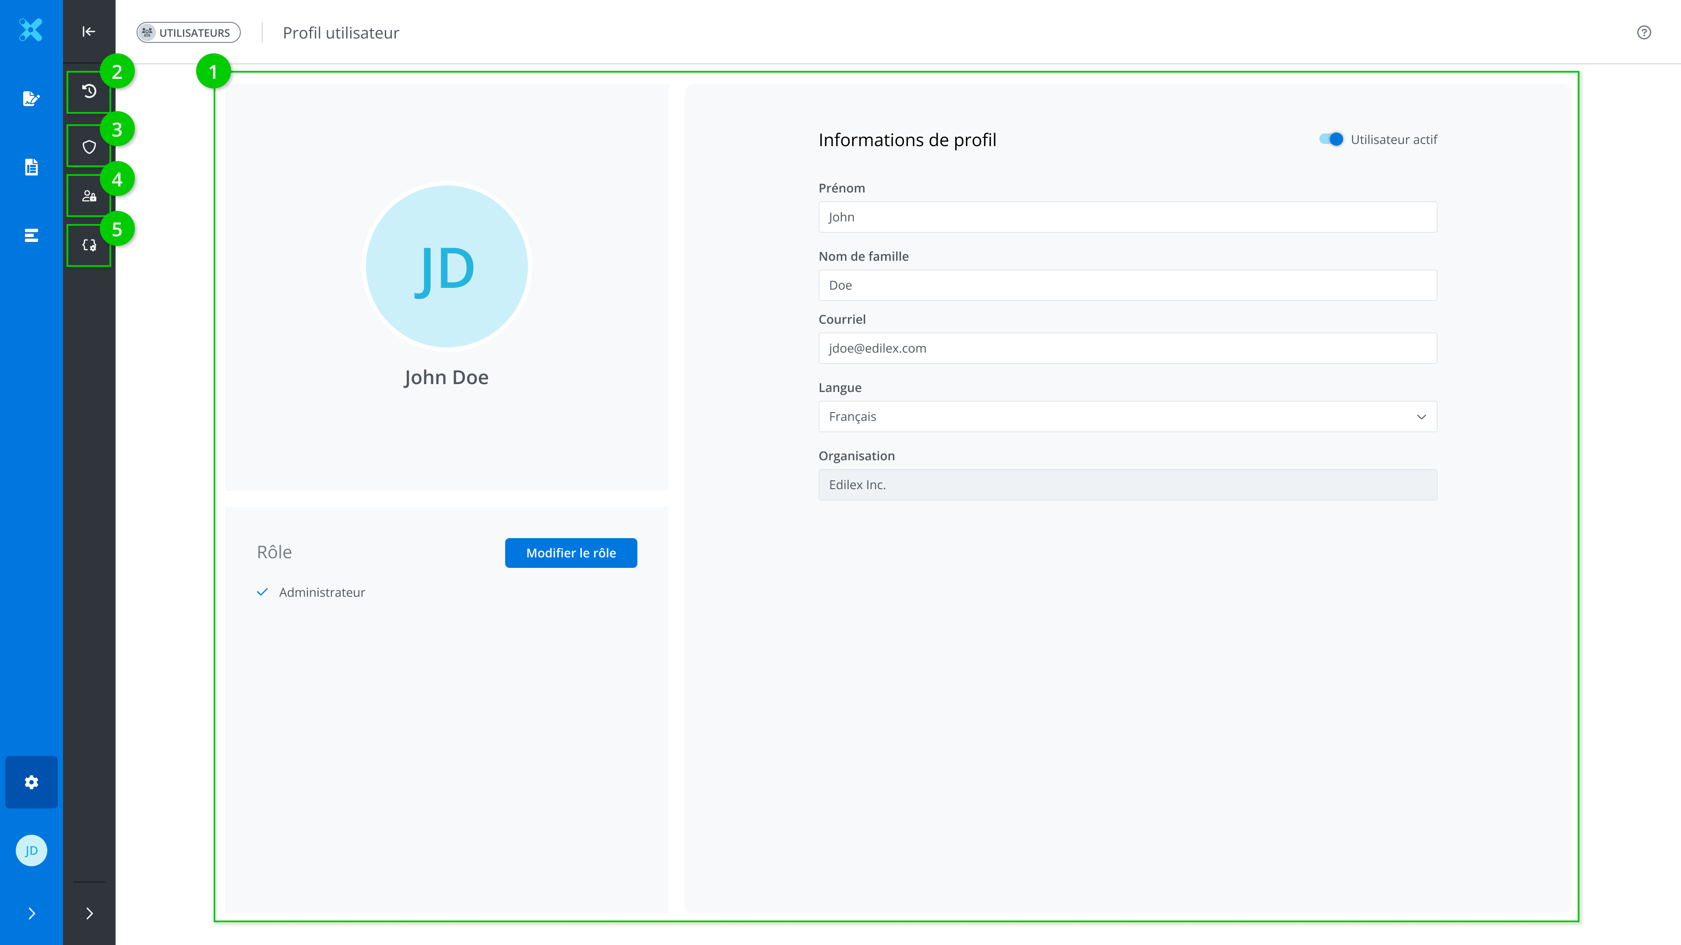The image size is (1681, 945).
Task: Expand the dark panel bottom chevron
Action: (x=89, y=913)
